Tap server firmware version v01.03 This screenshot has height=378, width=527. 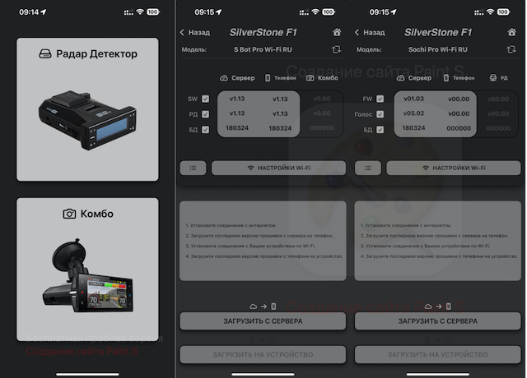(x=413, y=99)
